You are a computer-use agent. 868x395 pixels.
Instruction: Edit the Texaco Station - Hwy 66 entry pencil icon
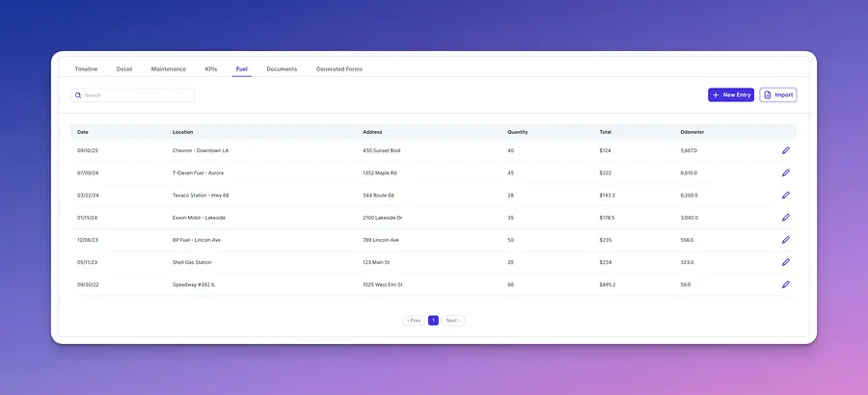pyautogui.click(x=785, y=196)
